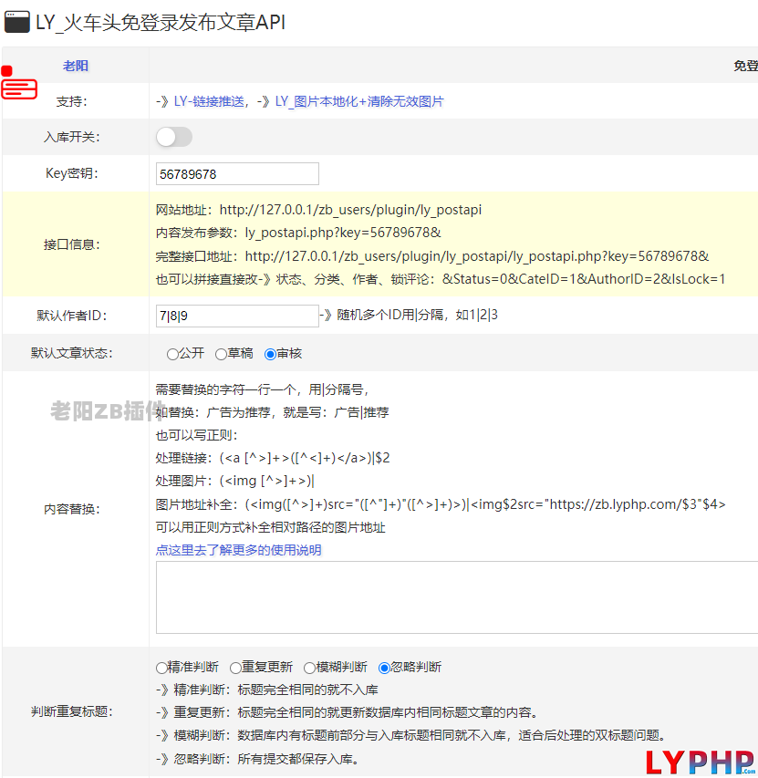Toggle the 入库开关 switch
The width and height of the screenshot is (758, 778).
click(173, 137)
